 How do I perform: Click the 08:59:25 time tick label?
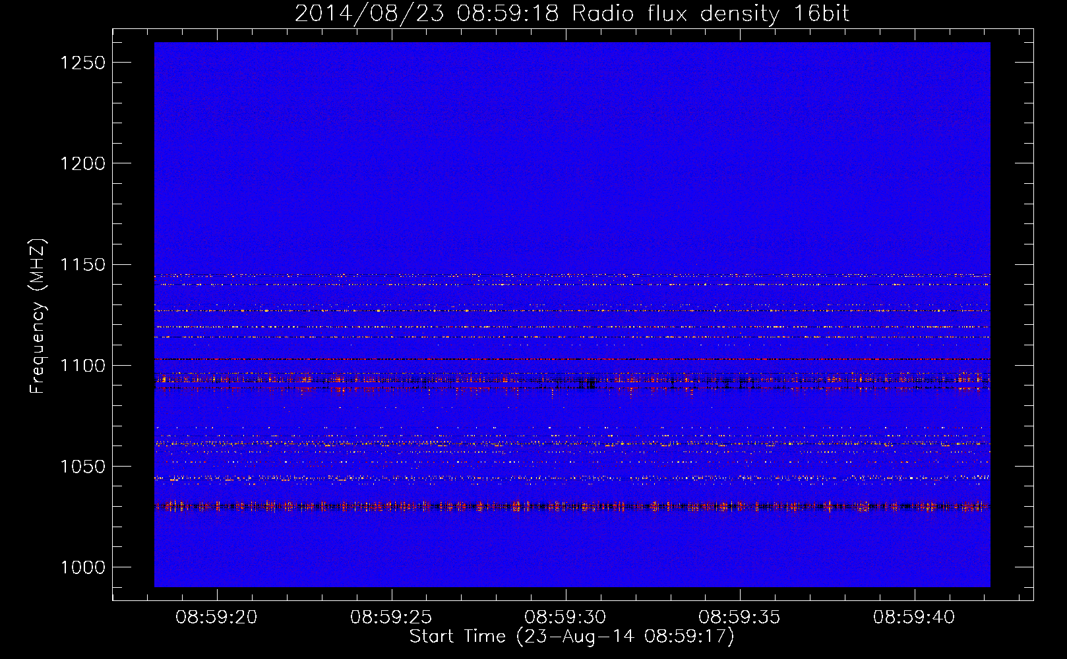(391, 617)
